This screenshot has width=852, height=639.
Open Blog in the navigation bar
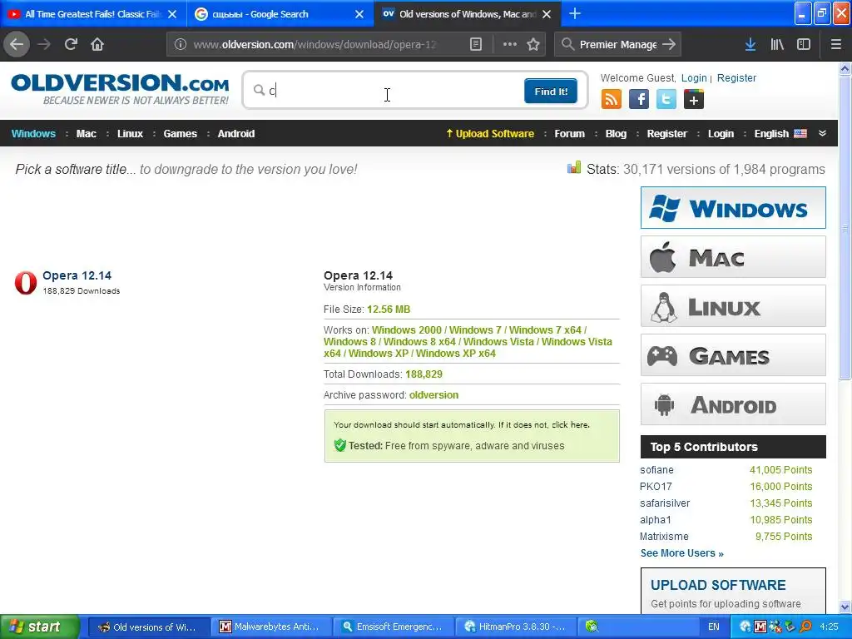coord(616,134)
